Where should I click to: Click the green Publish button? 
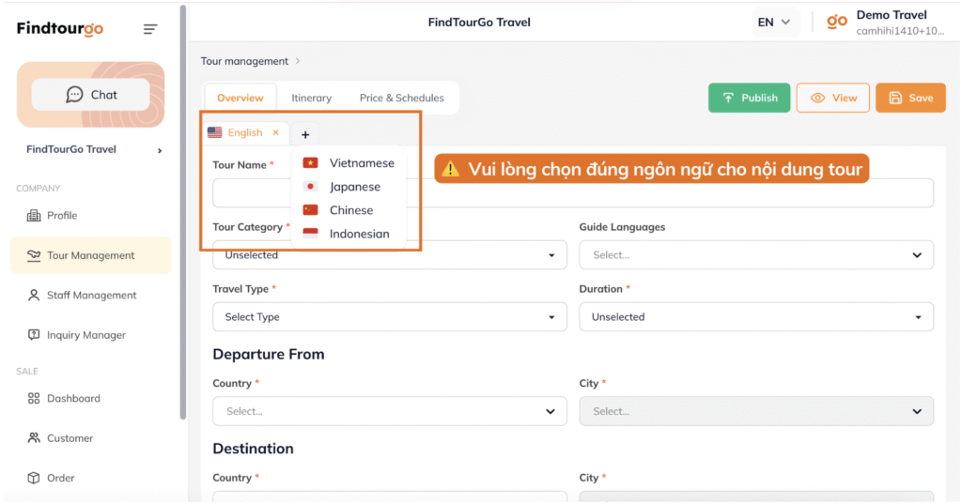click(x=749, y=98)
